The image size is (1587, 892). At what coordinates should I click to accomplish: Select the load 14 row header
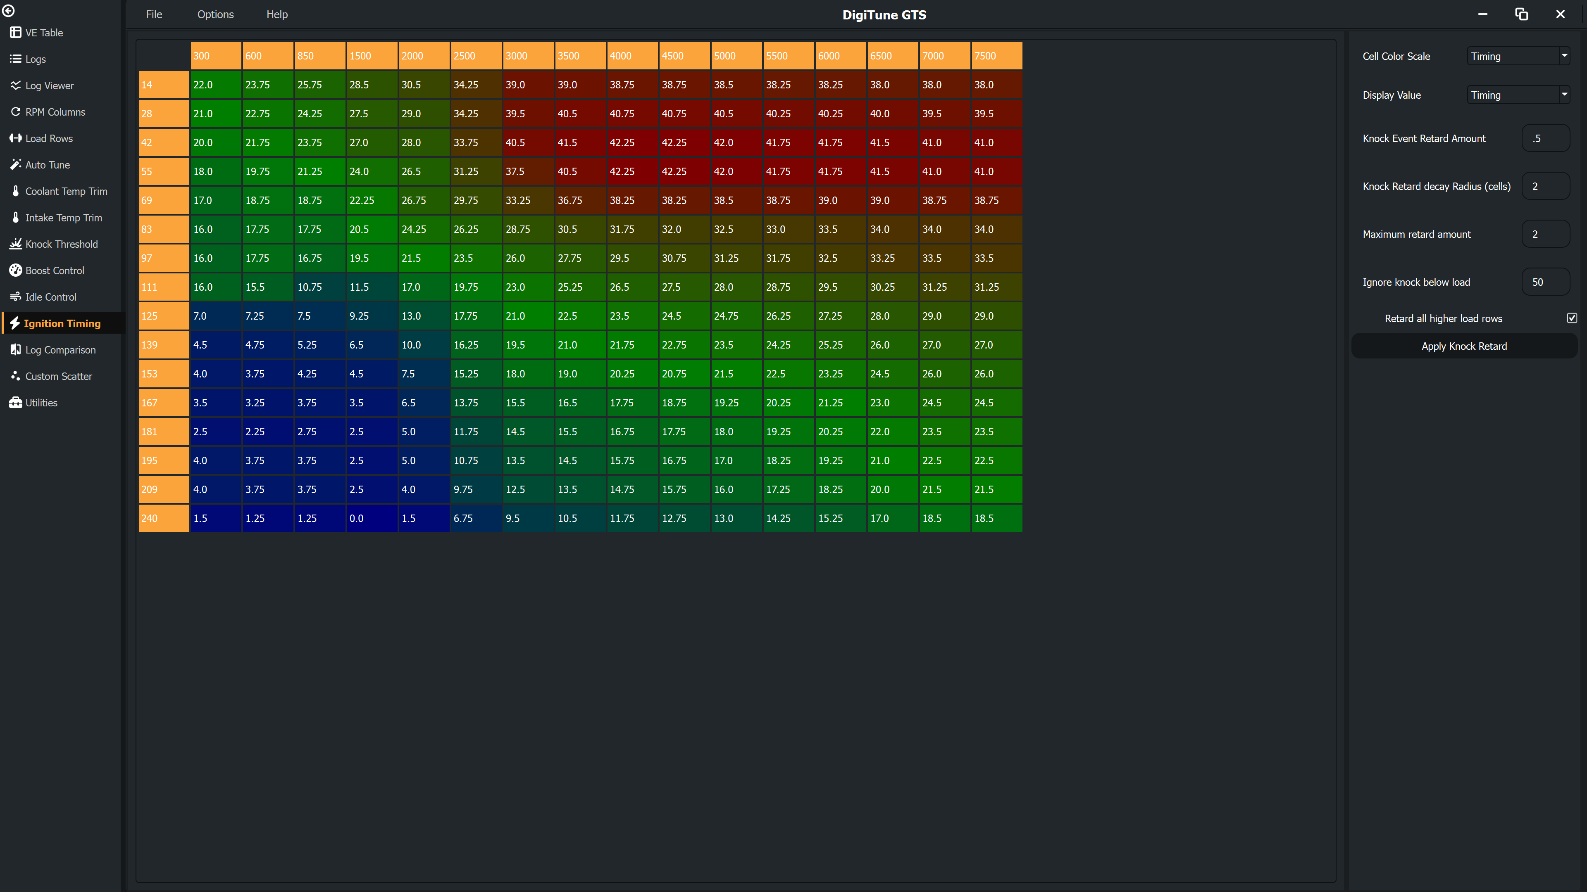coord(164,85)
